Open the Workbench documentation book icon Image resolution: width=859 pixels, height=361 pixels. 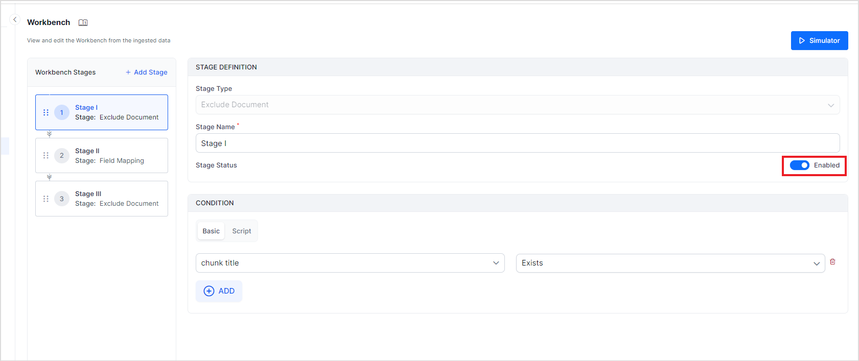click(x=83, y=22)
